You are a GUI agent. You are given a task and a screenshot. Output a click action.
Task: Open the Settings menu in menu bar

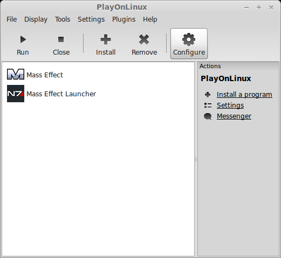[91, 19]
